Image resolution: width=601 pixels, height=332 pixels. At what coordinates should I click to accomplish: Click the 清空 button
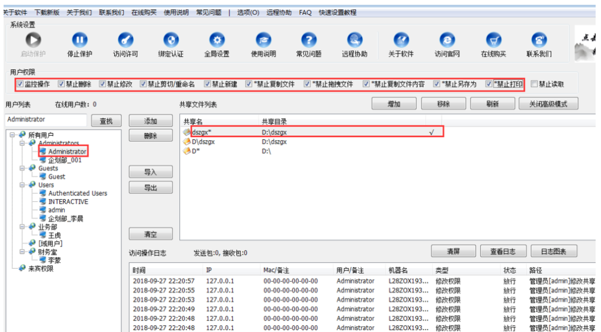point(151,234)
